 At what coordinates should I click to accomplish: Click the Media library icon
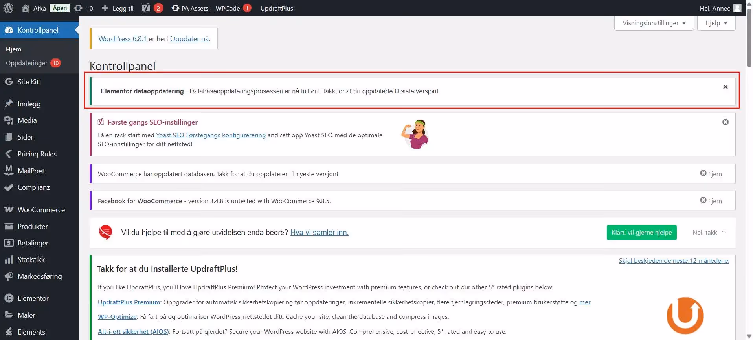tap(9, 120)
